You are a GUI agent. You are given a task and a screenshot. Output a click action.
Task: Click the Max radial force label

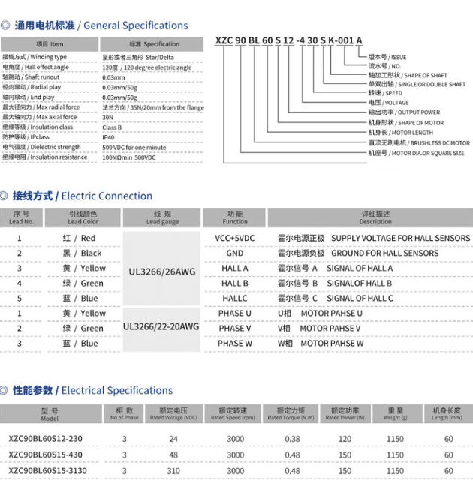tap(41, 107)
